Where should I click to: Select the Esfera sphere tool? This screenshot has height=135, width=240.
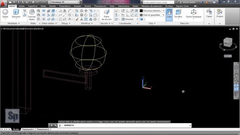[5, 13]
